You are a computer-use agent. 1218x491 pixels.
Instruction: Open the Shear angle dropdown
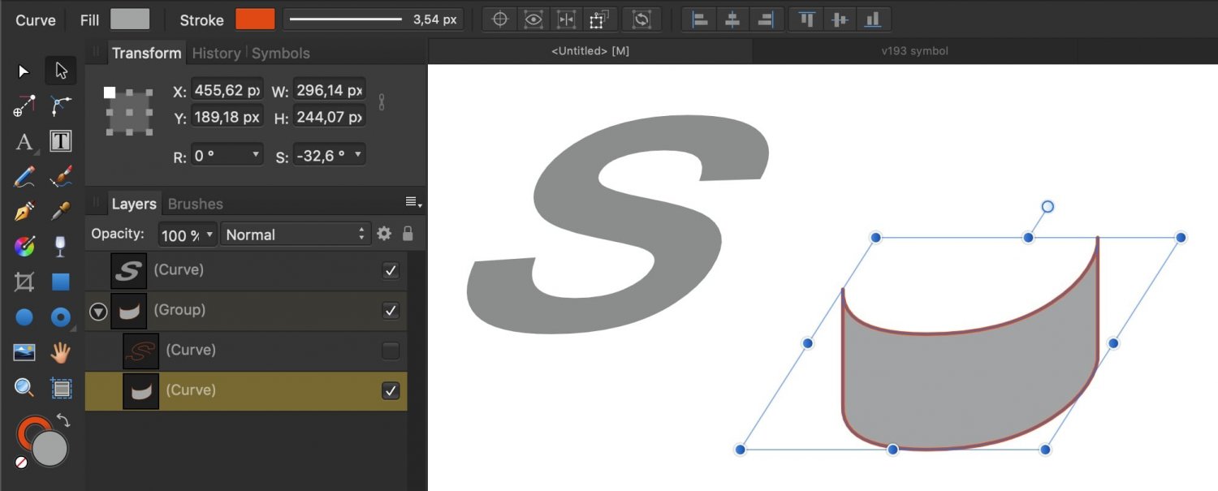point(358,155)
